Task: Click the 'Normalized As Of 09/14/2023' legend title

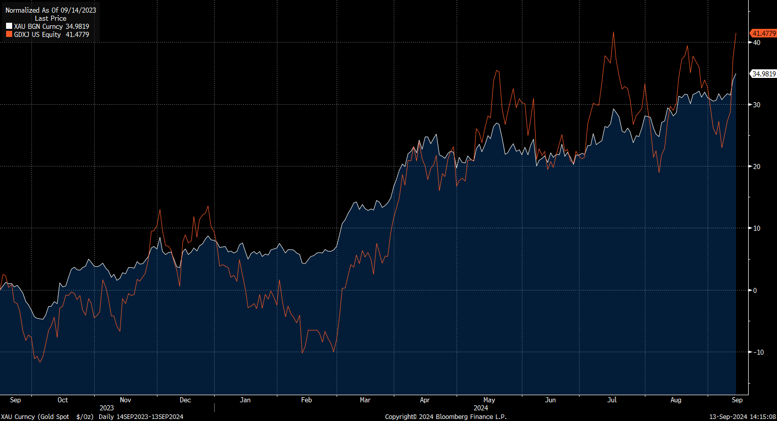Action: click(51, 10)
